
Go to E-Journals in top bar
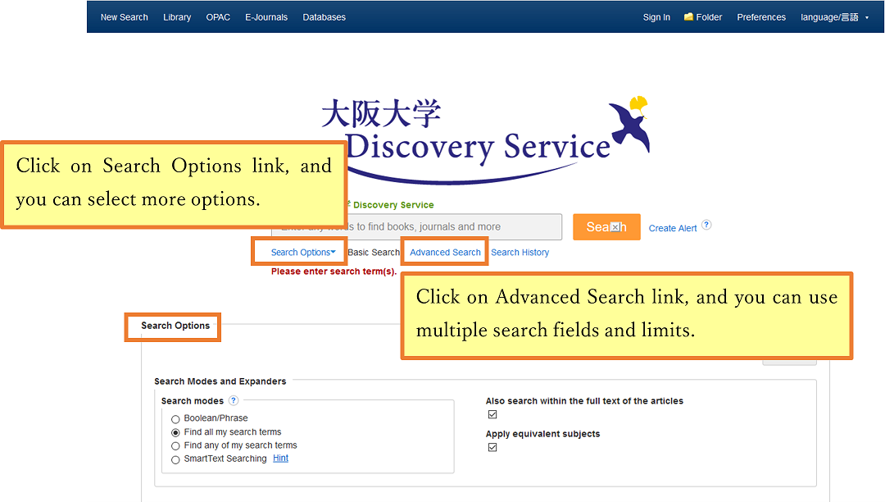point(265,17)
